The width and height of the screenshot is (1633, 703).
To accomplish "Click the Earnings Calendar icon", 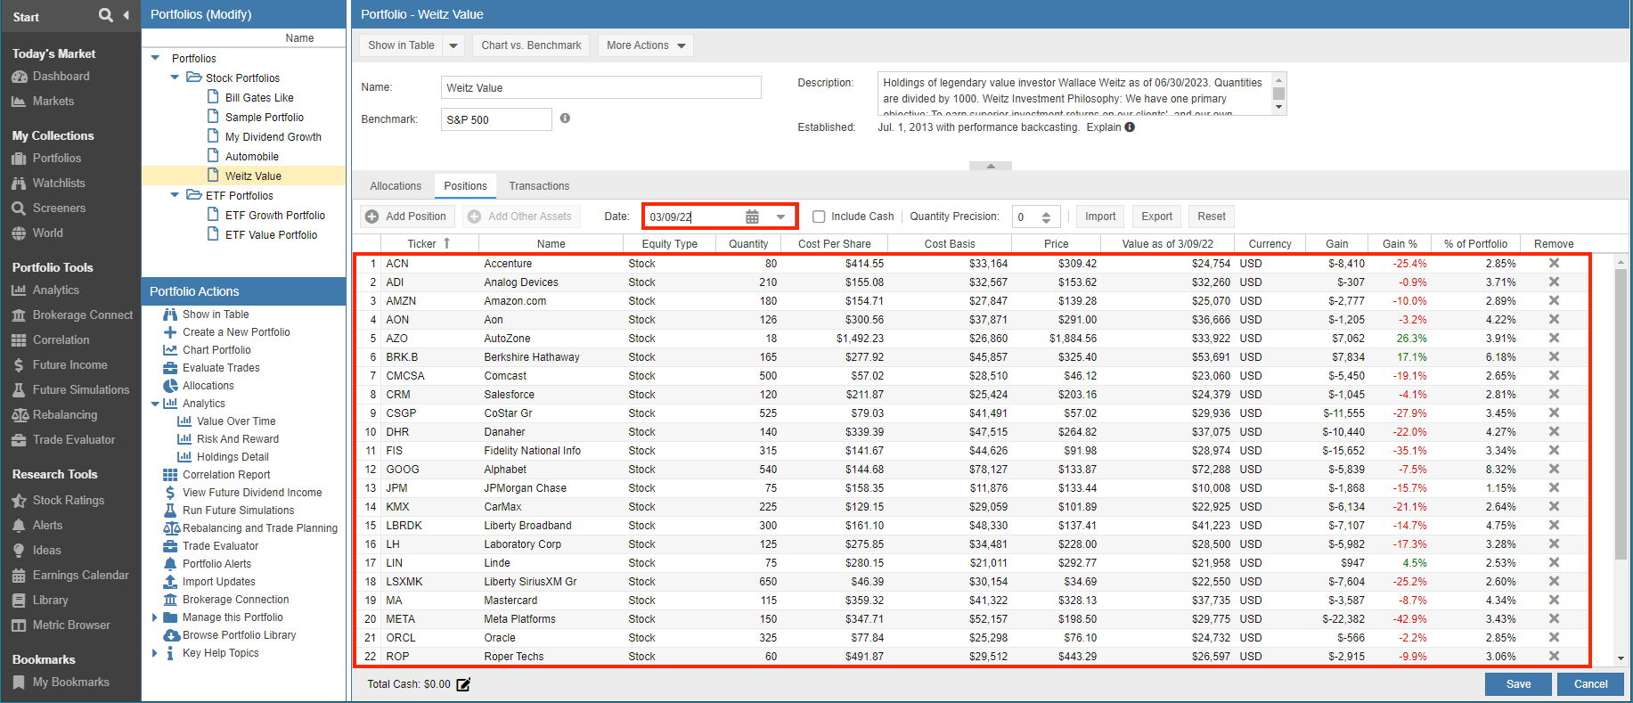I will [x=20, y=576].
